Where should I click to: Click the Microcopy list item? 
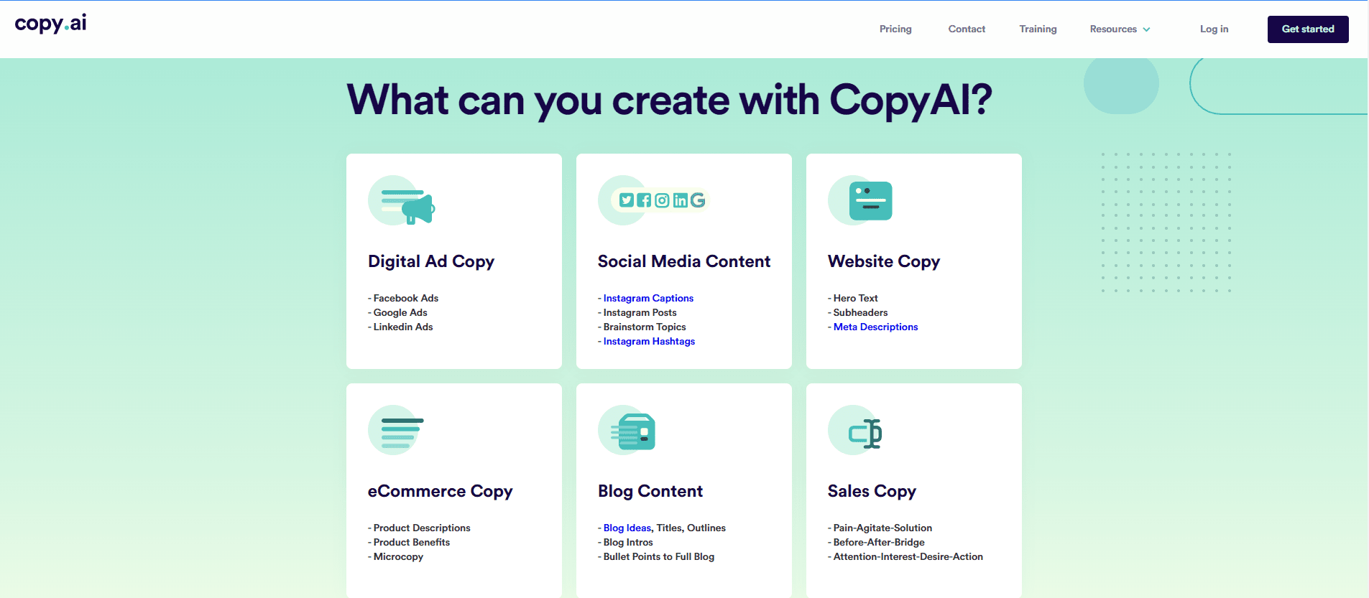395,556
